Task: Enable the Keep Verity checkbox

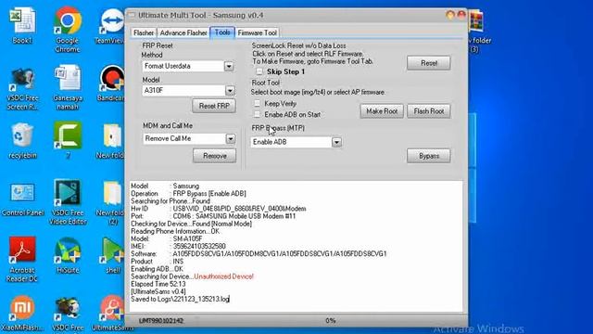Action: (258, 103)
